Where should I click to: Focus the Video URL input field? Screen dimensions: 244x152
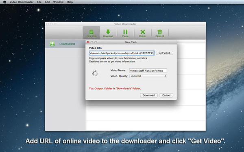(122, 53)
